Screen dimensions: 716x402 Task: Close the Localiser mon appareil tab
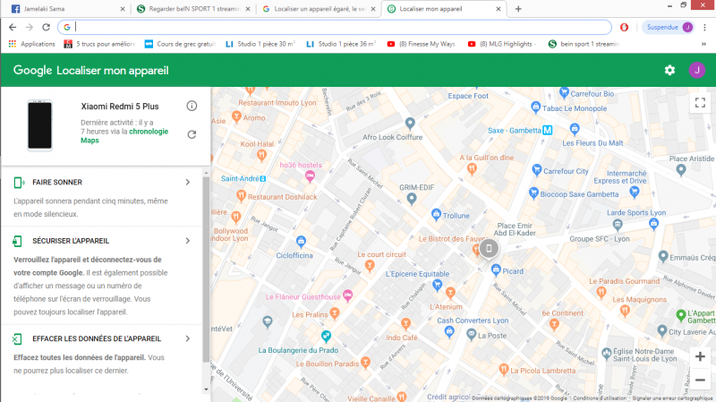point(499,9)
